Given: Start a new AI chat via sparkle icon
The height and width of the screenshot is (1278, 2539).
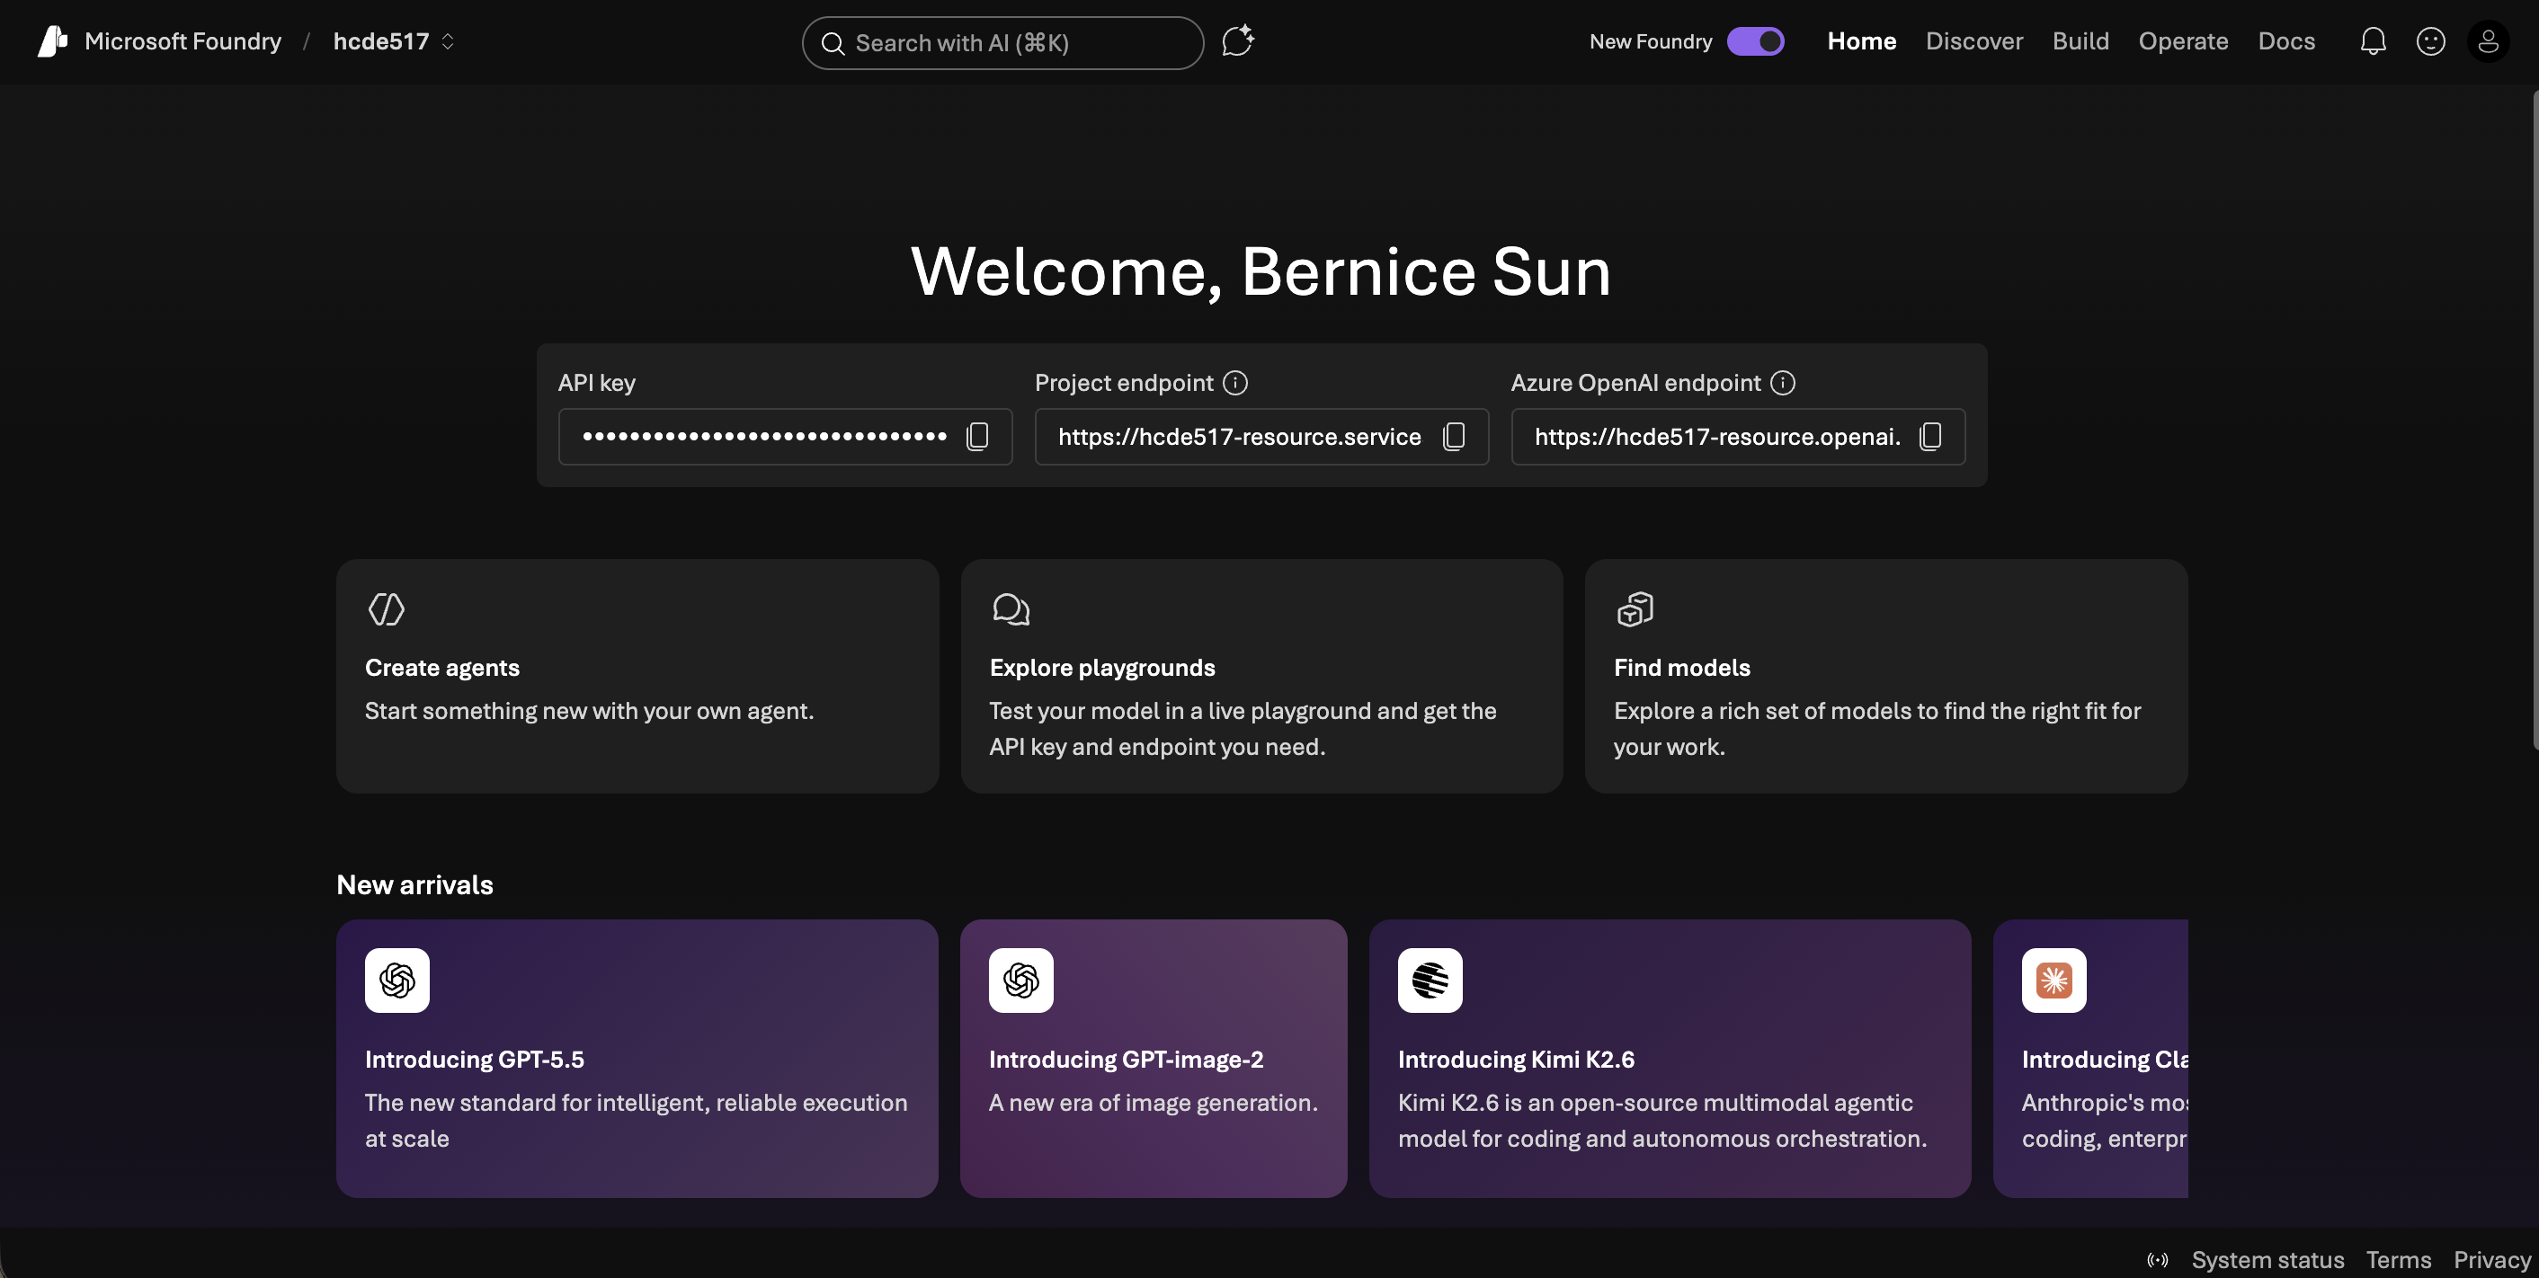Looking at the screenshot, I should 1237,41.
